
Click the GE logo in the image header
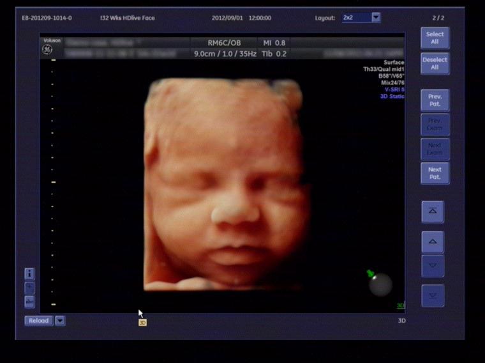click(47, 49)
